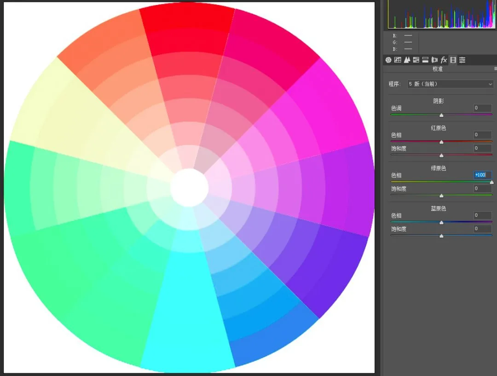Open the Calibration filmstrip panel icon
Image resolution: width=497 pixels, height=376 pixels.
(453, 60)
